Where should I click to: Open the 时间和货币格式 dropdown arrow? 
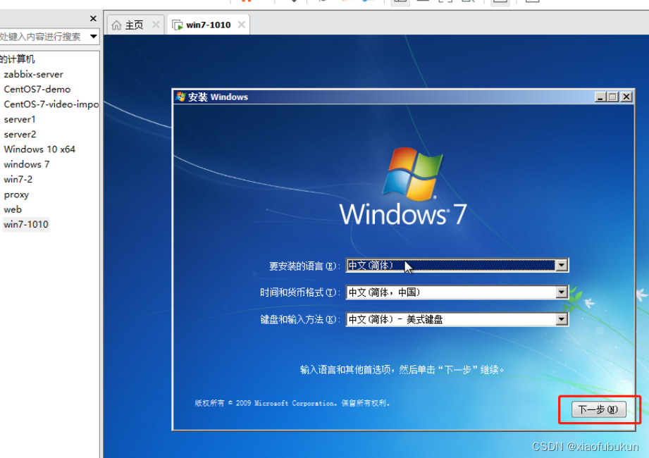tap(561, 292)
